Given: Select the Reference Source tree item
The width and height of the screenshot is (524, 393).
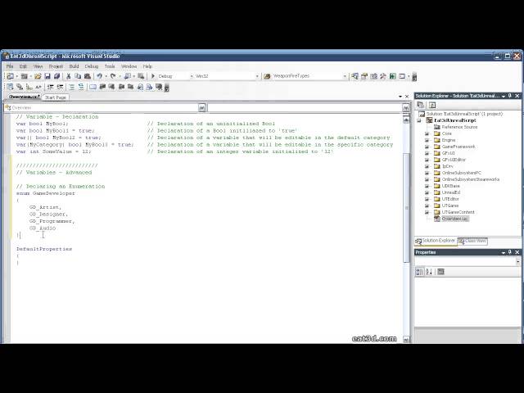Looking at the screenshot, I should [459, 127].
